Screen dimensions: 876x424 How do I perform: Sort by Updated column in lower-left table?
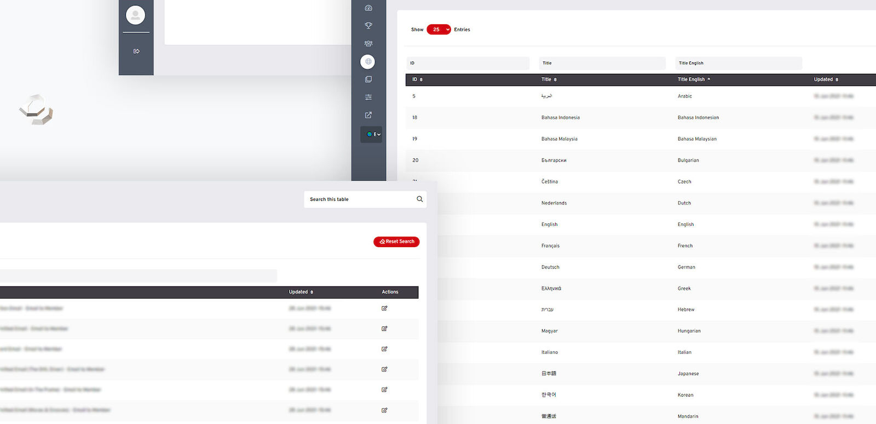301,292
